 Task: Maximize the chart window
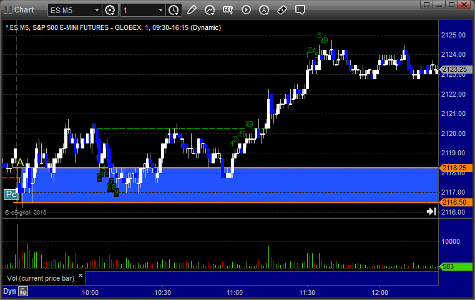point(451,4)
